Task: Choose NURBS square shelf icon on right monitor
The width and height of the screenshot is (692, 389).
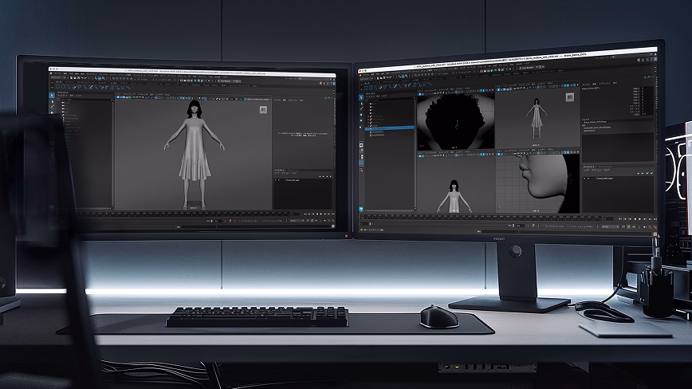Action: coord(371,88)
